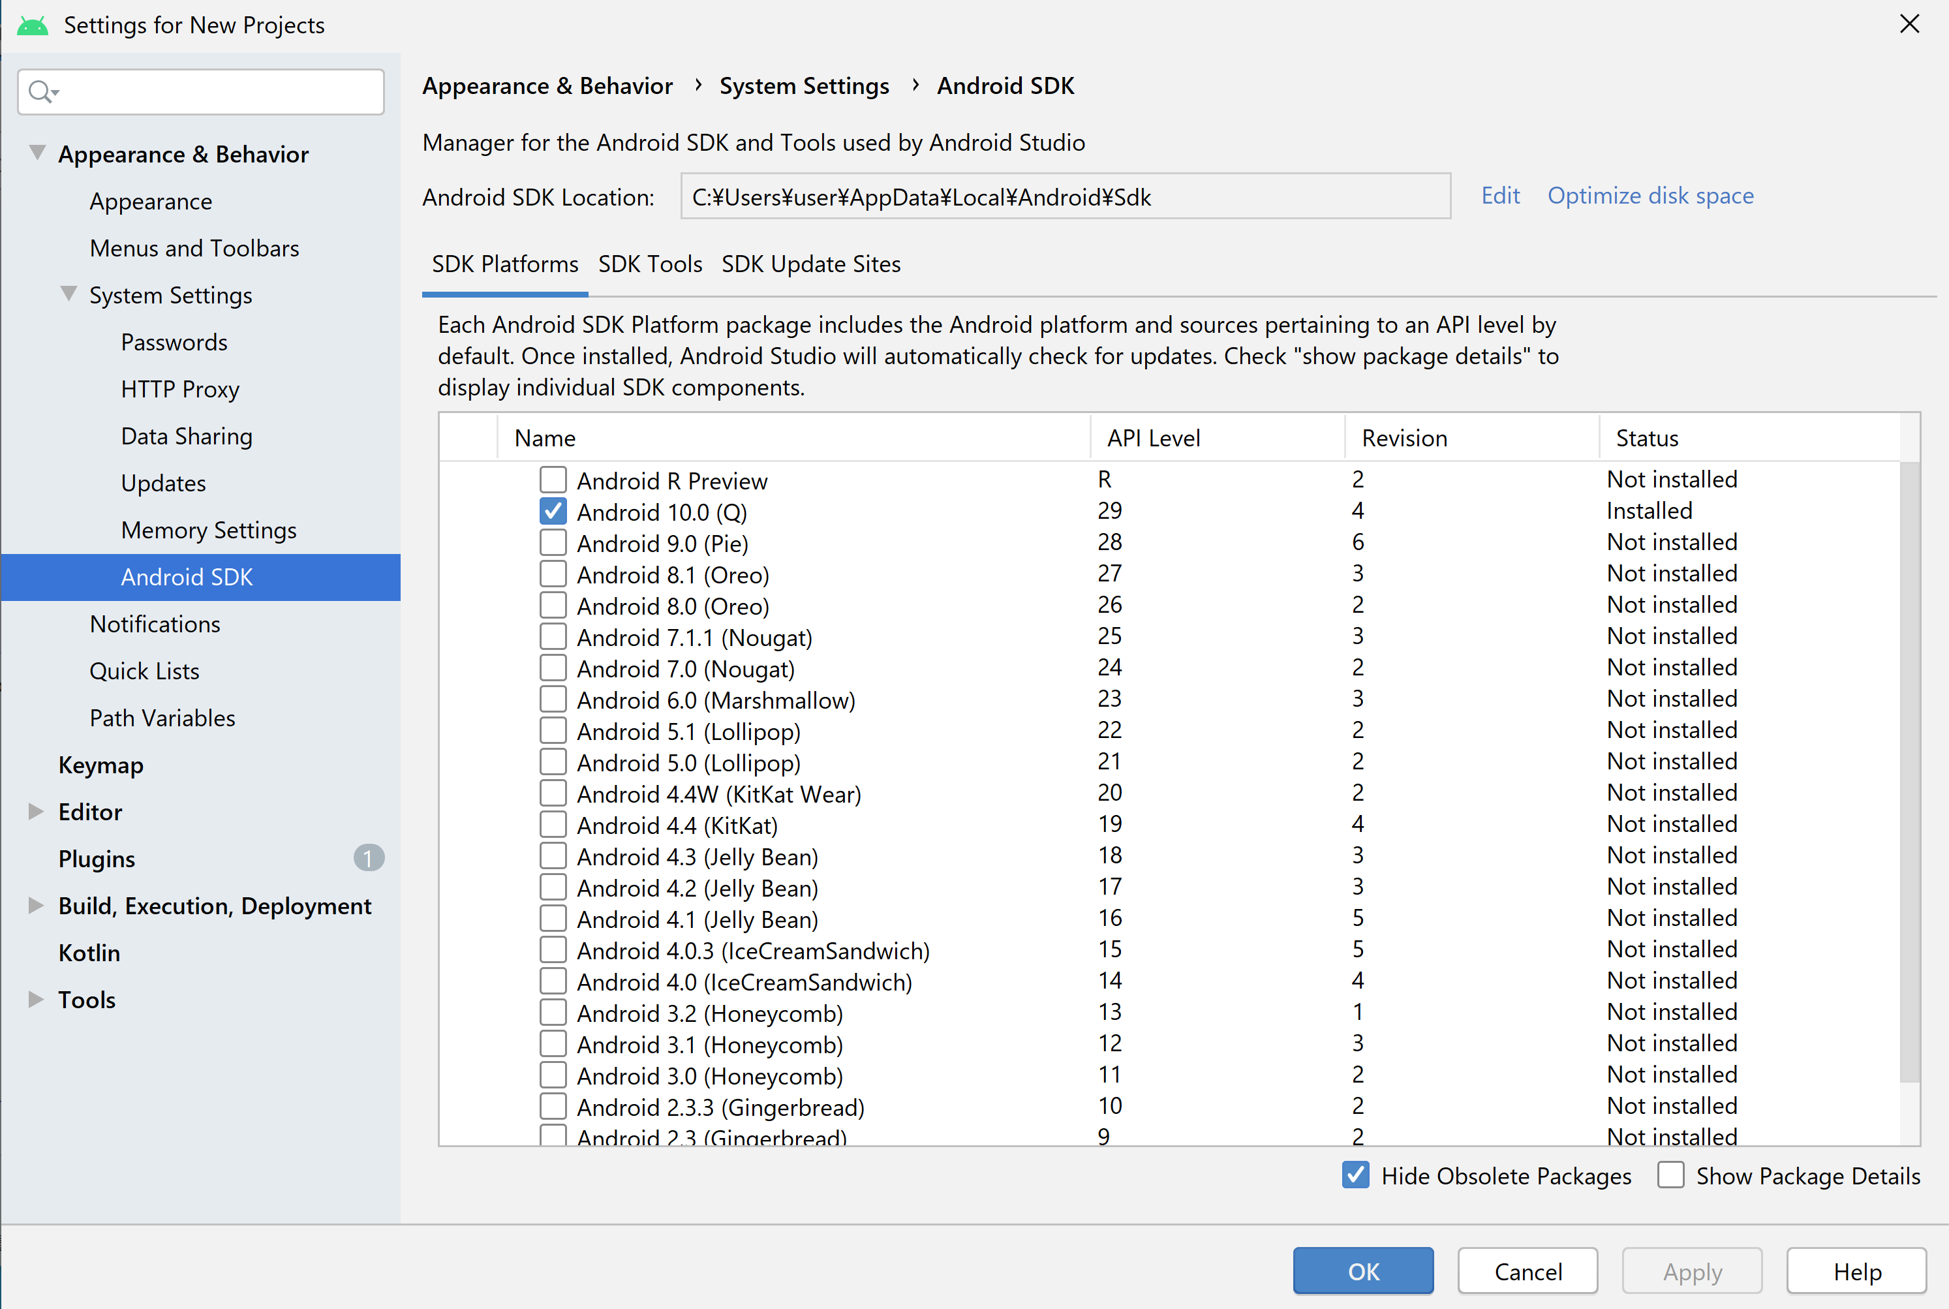
Task: Collapse the System Settings tree node
Action: click(x=69, y=294)
